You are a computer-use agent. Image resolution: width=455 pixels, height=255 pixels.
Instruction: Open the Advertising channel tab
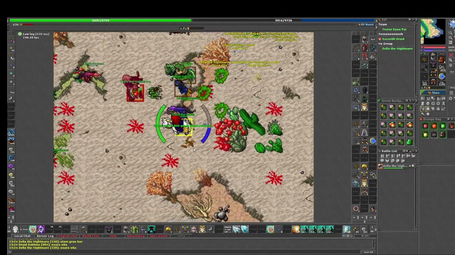point(135,236)
